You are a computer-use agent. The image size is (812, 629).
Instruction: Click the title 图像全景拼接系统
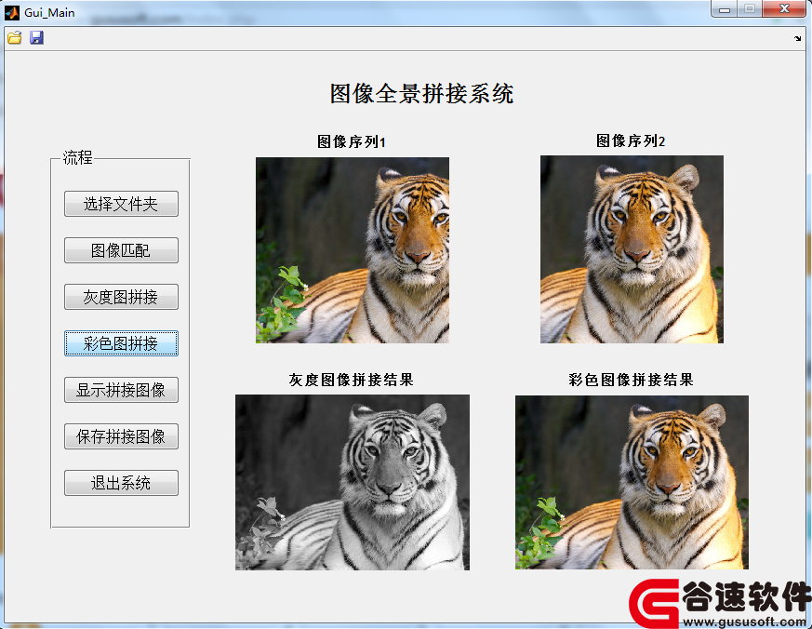[x=421, y=94]
